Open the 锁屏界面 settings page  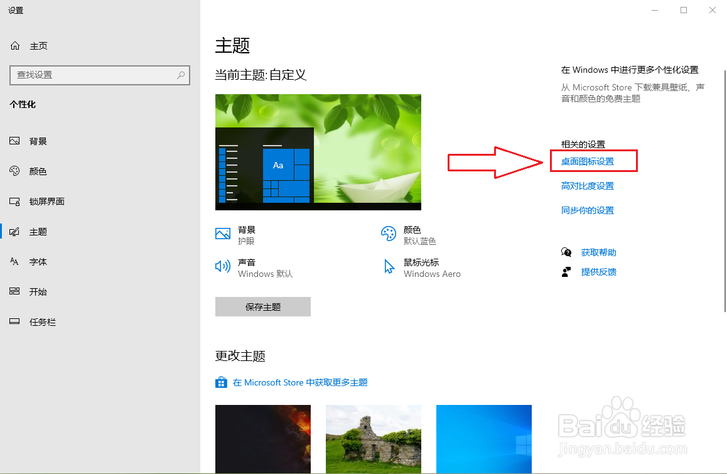(100, 202)
